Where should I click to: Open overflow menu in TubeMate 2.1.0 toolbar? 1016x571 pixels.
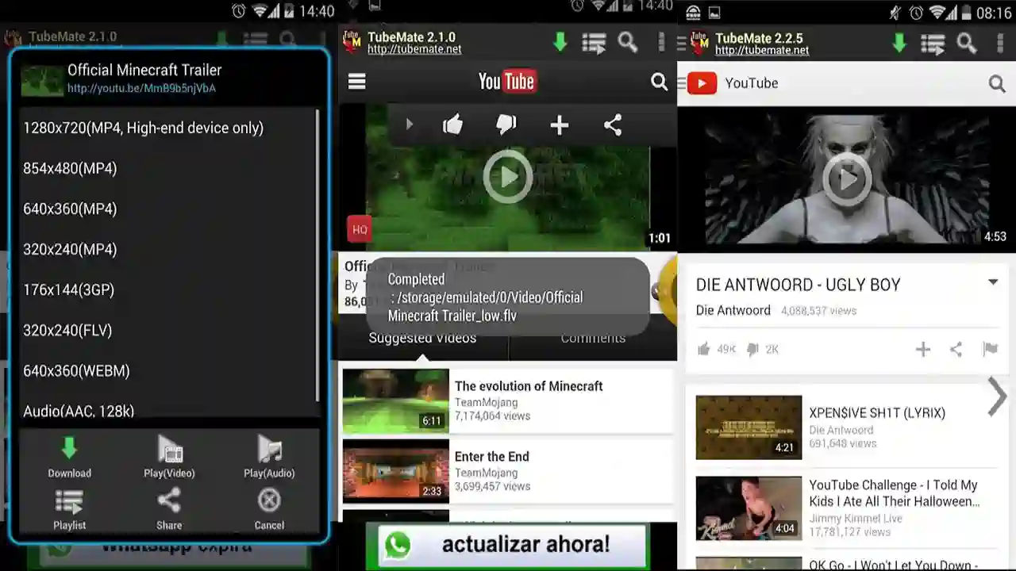click(661, 43)
